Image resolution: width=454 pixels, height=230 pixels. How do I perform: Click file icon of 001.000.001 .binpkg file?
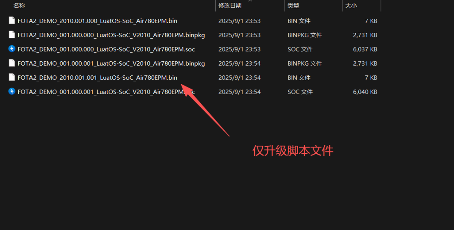coord(12,63)
